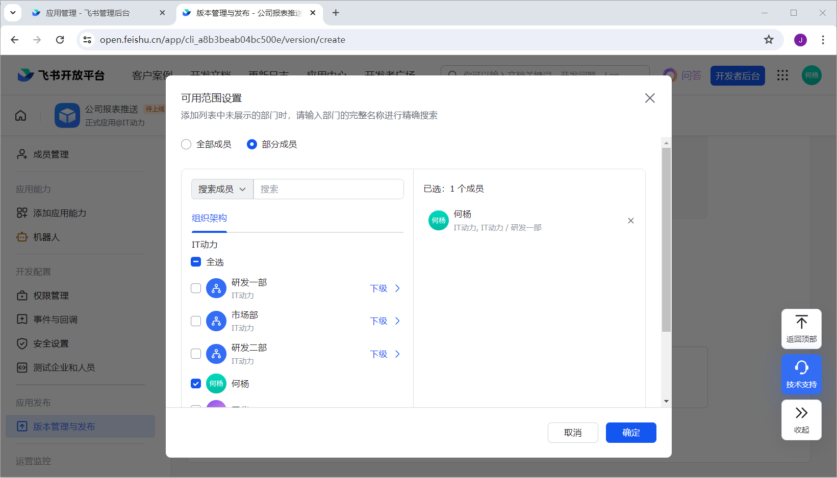837x478 pixels.
Task: Uncheck the 何杨 member checkbox
Action: click(x=196, y=384)
